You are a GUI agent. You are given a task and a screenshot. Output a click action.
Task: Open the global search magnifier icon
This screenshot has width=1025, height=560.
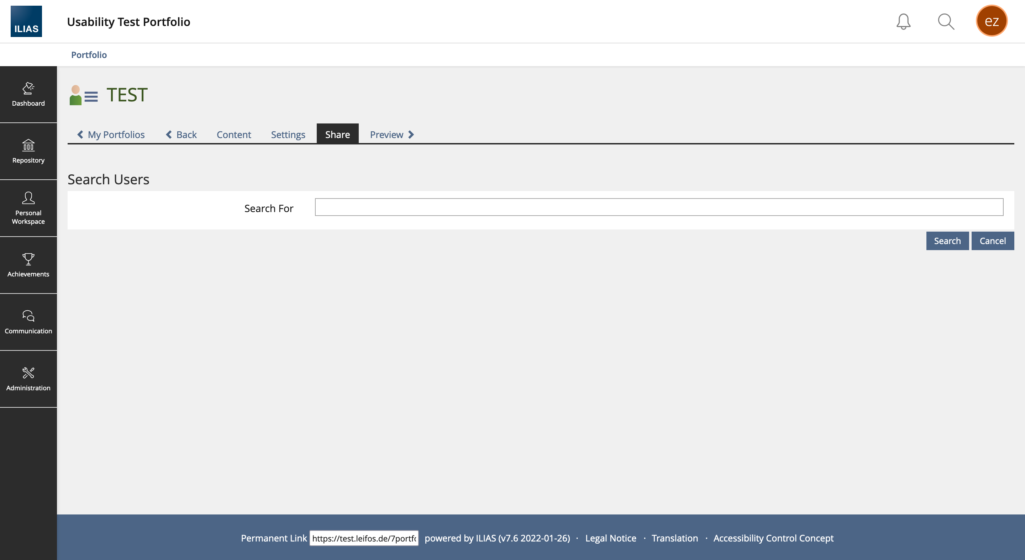(946, 21)
